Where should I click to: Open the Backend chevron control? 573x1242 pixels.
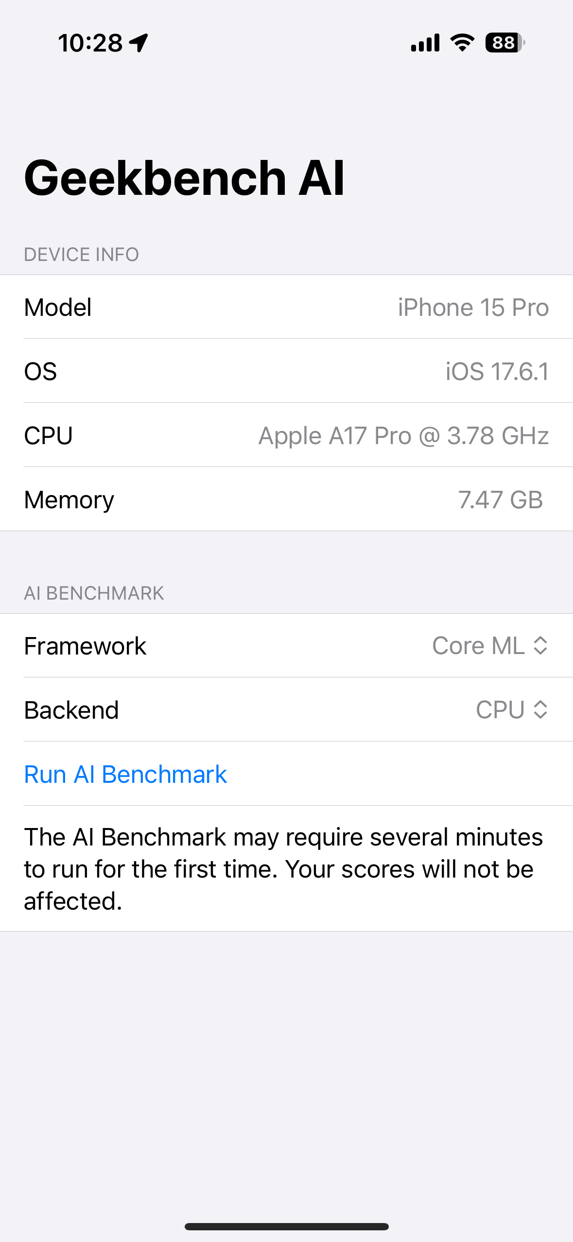click(x=539, y=710)
